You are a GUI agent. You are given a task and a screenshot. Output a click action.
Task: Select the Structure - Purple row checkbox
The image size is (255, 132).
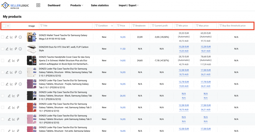3,84
